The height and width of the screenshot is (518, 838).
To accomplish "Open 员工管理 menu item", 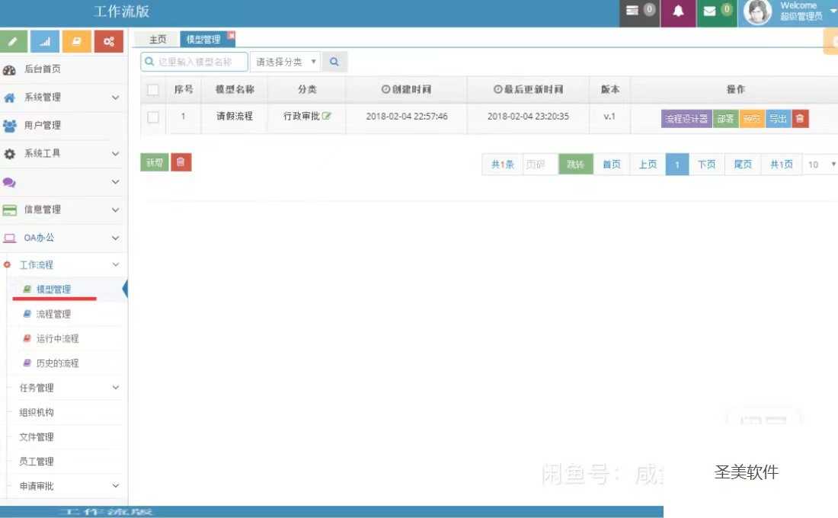I will [x=37, y=462].
